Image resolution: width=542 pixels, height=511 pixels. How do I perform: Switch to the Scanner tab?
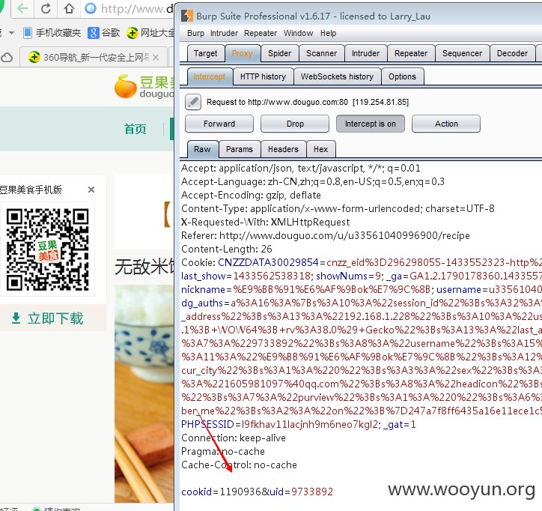(321, 53)
